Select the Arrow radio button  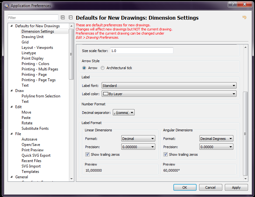click(84, 68)
